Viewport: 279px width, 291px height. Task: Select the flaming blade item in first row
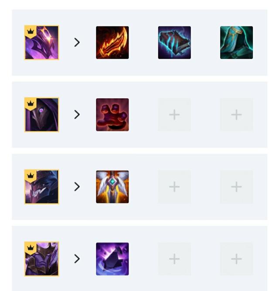point(112,42)
